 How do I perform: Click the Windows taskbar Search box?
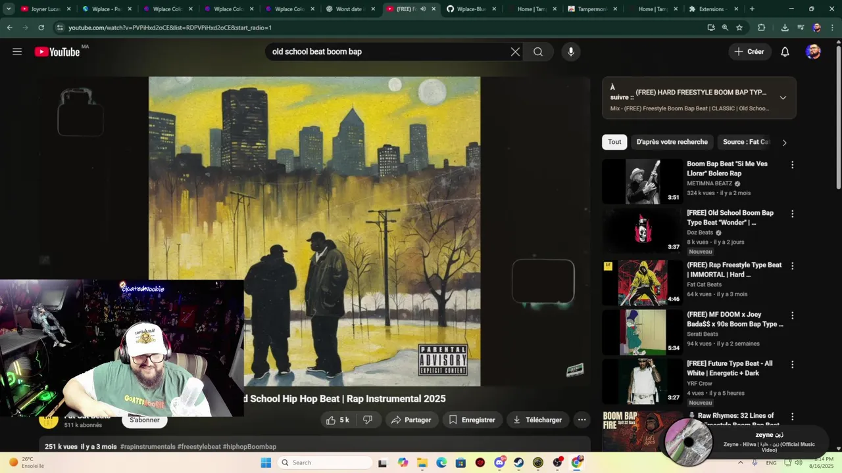point(325,462)
